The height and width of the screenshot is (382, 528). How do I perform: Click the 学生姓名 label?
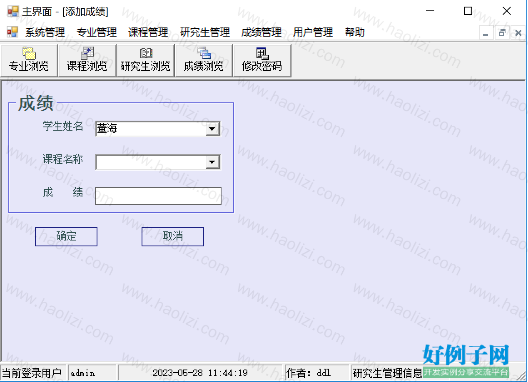pyautogui.click(x=63, y=126)
